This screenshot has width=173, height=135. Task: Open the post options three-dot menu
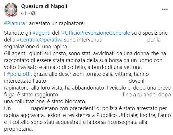[165, 9]
